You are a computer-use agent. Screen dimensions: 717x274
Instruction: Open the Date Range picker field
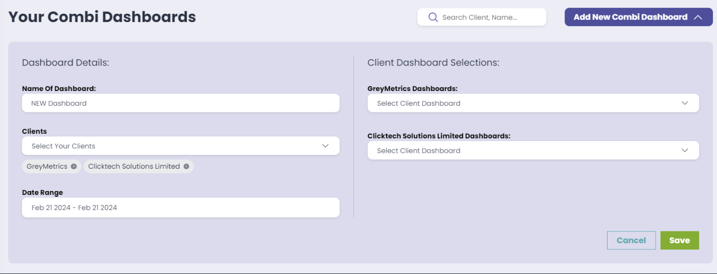coord(181,208)
